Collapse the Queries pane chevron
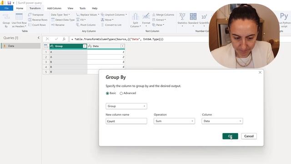291x164 pixels. pos(38,38)
